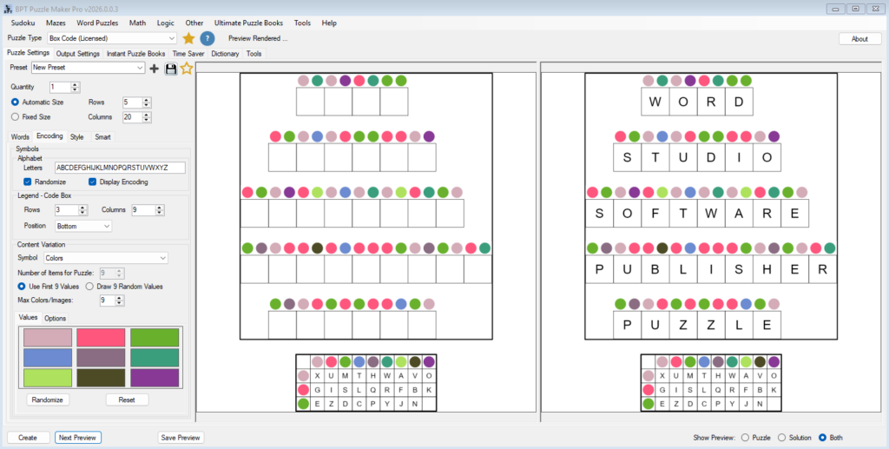The width and height of the screenshot is (889, 449).
Task: Click the outlined star icon beside Preset
Action: click(x=187, y=68)
